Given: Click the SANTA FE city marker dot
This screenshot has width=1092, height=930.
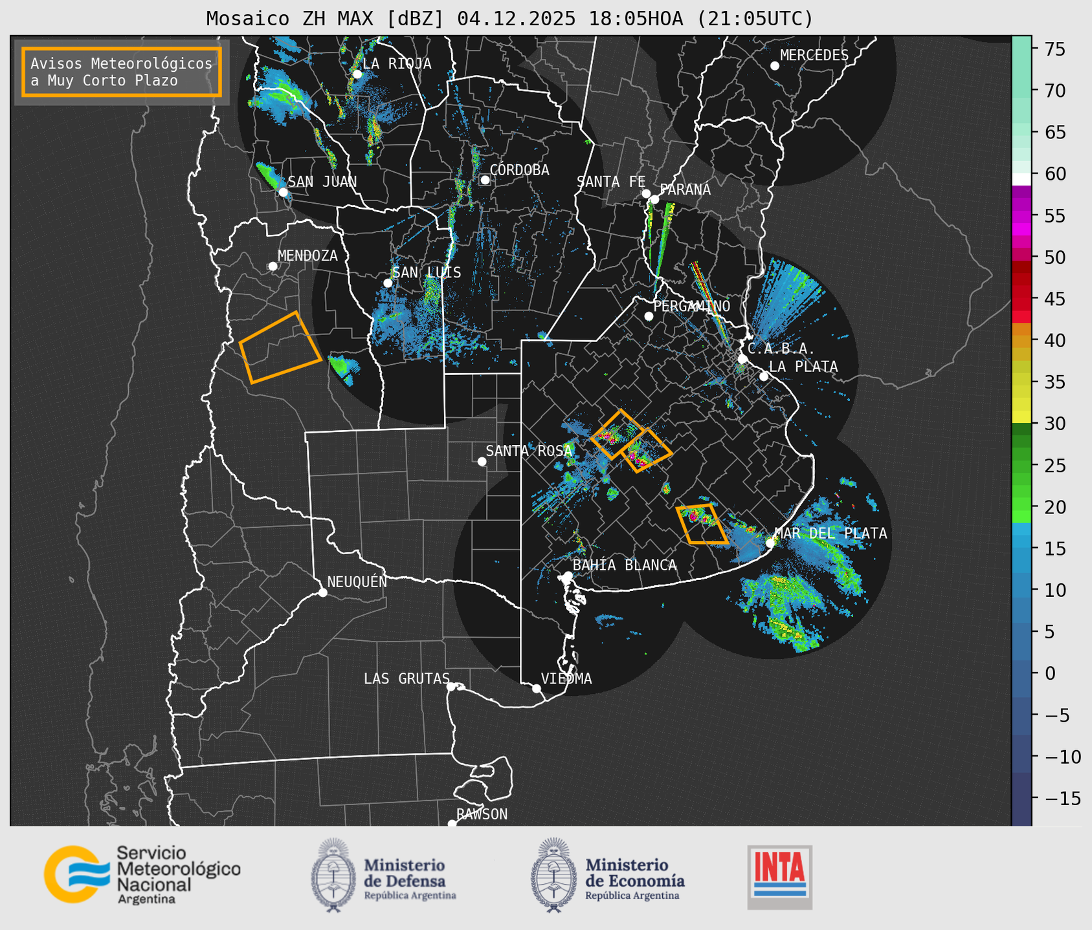Looking at the screenshot, I should pyautogui.click(x=646, y=193).
